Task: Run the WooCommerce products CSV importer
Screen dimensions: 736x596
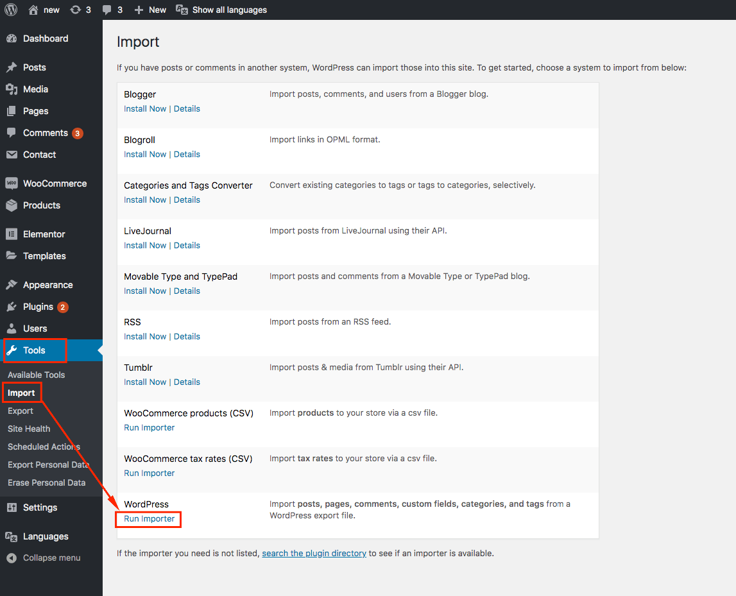Action: [149, 427]
